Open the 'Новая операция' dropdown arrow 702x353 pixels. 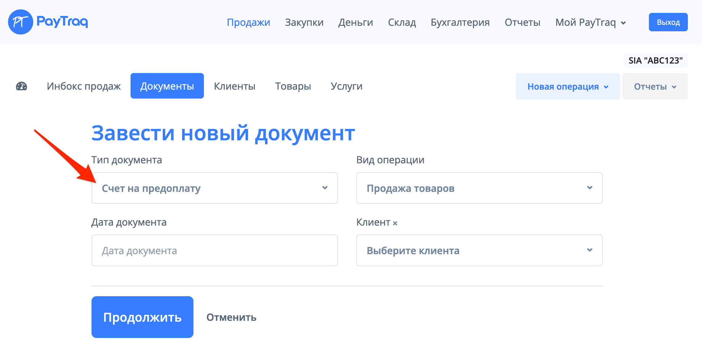coord(606,87)
